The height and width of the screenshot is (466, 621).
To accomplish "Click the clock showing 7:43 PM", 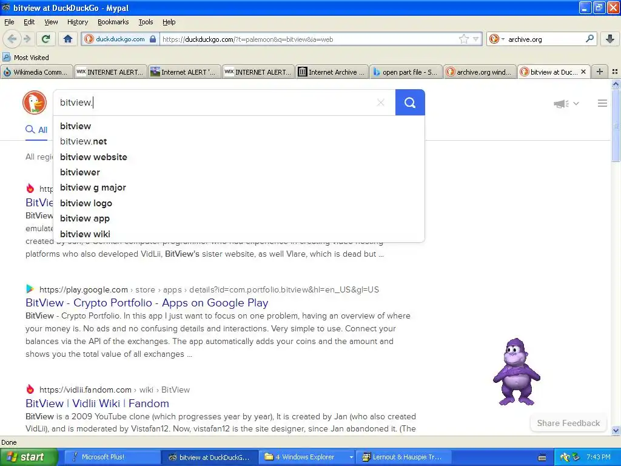I will pyautogui.click(x=598, y=457).
